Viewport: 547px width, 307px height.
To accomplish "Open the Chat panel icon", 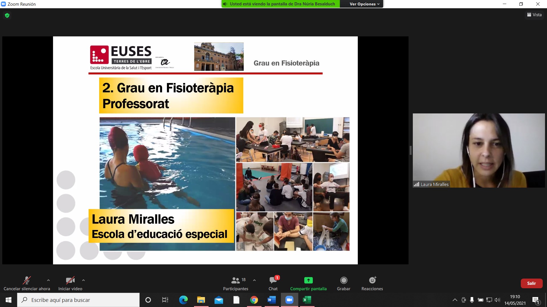I will 273,281.
